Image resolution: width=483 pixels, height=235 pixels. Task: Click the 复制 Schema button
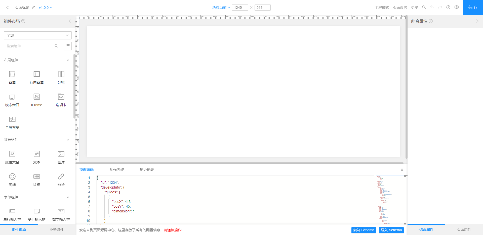[364, 230]
